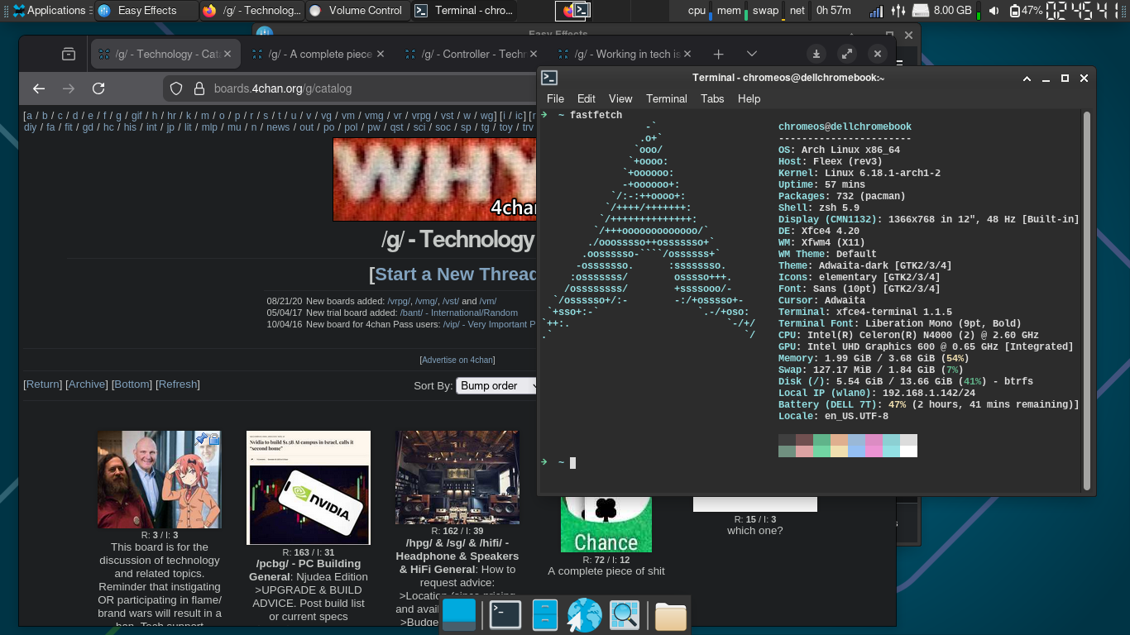1130x635 pixels.
Task: Launch Terminal from the dock
Action: point(505,615)
